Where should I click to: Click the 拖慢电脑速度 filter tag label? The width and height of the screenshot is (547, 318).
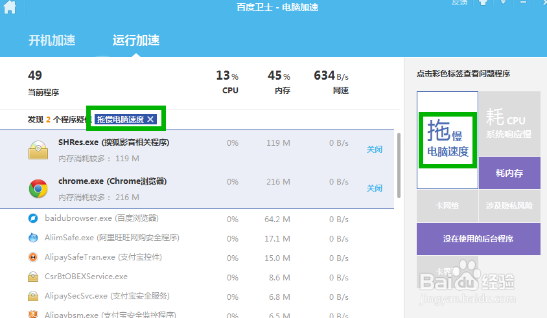121,119
